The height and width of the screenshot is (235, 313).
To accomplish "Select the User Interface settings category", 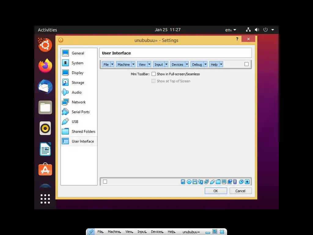I will click(79, 141).
